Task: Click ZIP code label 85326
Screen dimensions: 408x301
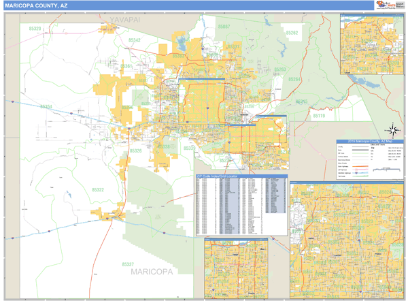Action: pyautogui.click(x=136, y=151)
